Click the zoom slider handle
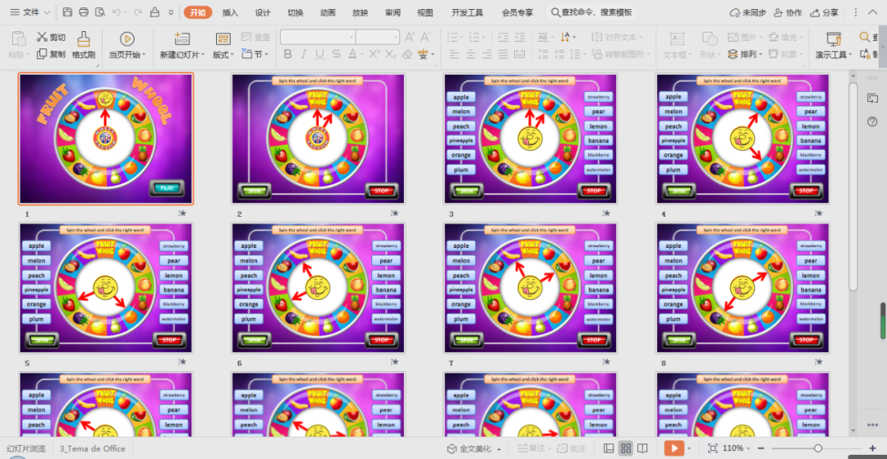887x459 pixels. (817, 448)
